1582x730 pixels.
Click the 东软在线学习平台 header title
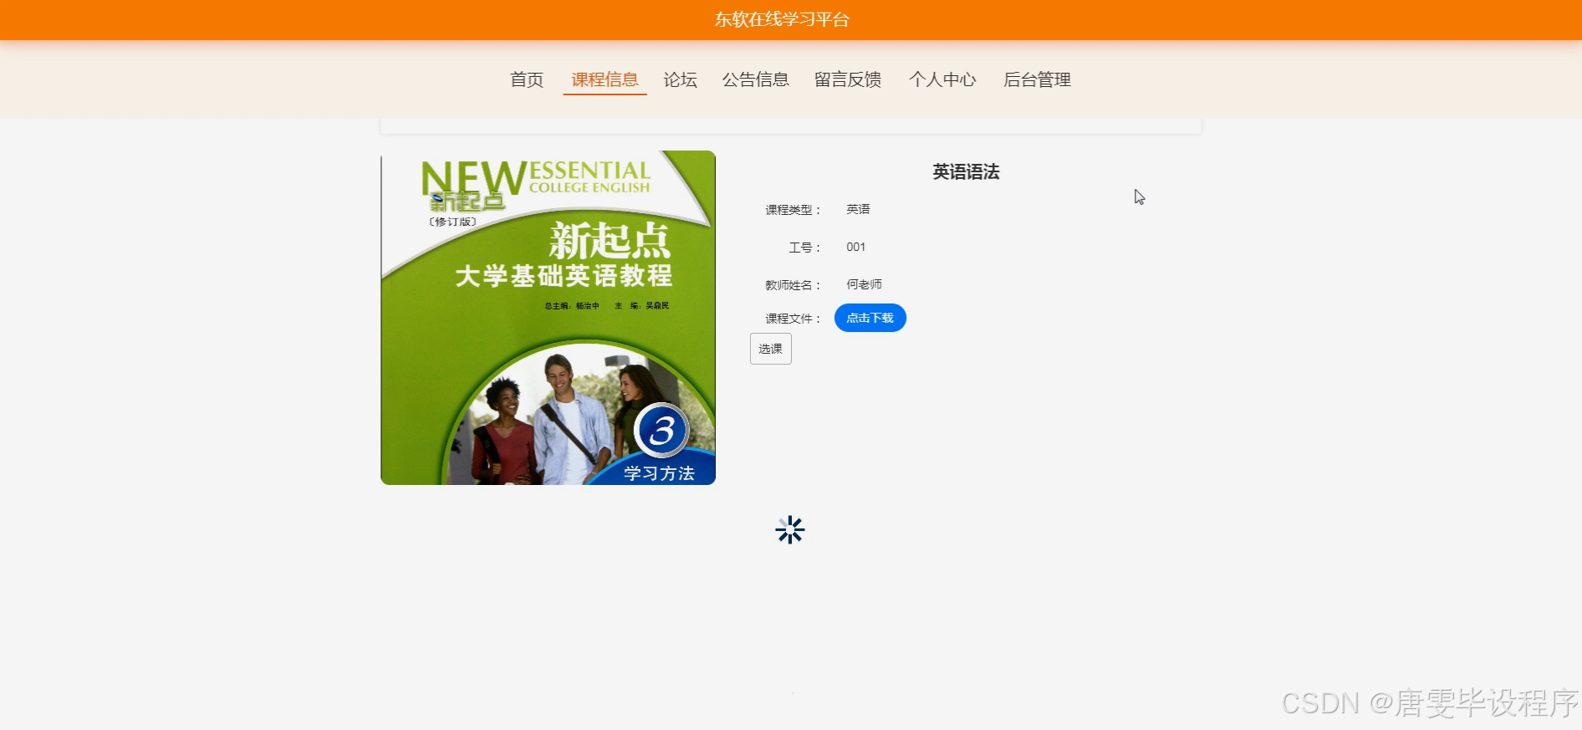tap(782, 19)
